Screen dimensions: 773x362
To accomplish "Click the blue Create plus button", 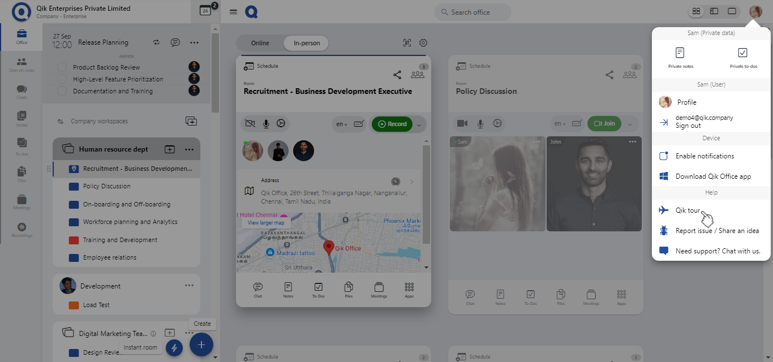I will point(201,344).
